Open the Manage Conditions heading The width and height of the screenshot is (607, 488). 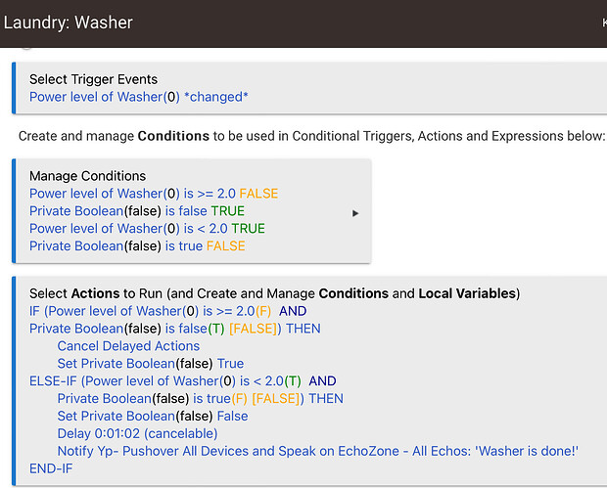(87, 176)
